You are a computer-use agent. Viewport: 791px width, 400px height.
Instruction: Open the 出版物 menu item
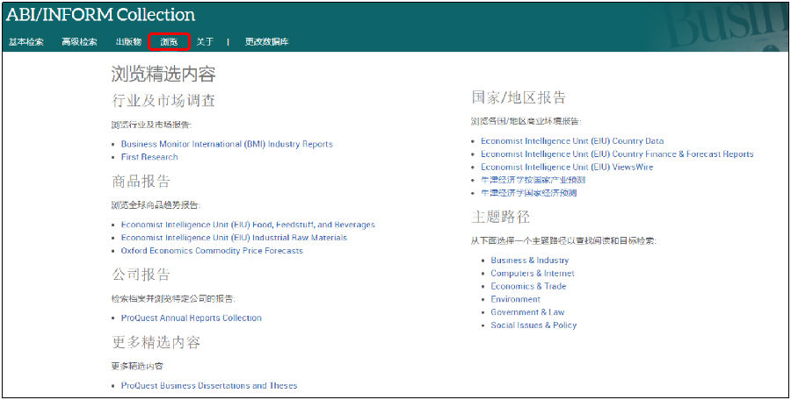point(128,42)
